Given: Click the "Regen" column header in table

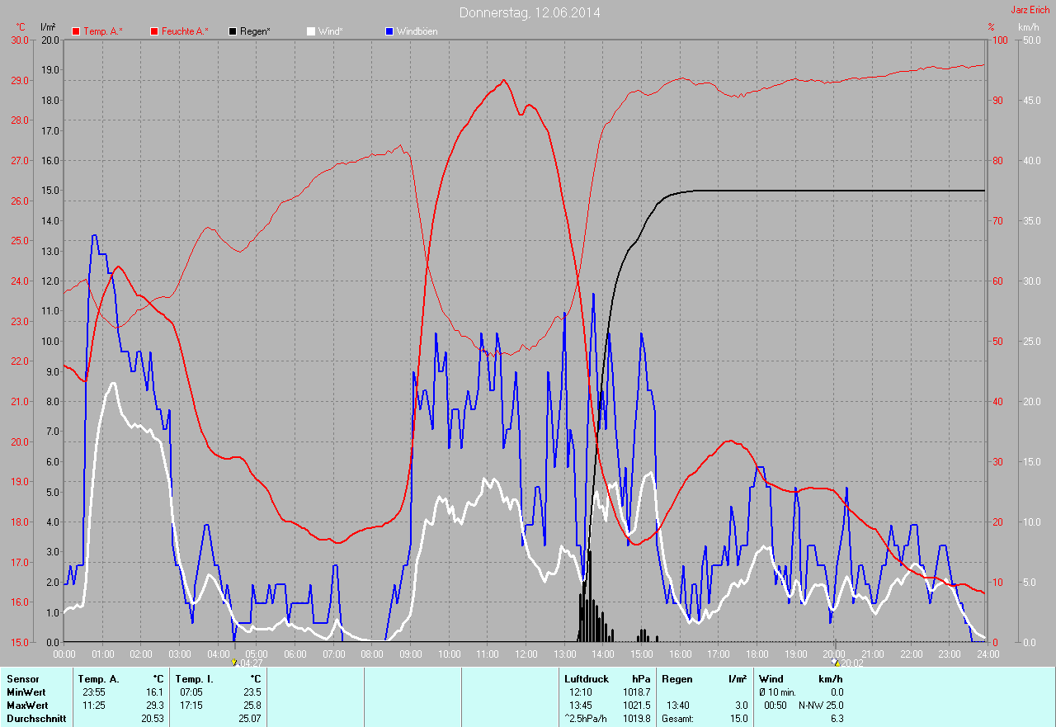Looking at the screenshot, I should click(x=676, y=679).
